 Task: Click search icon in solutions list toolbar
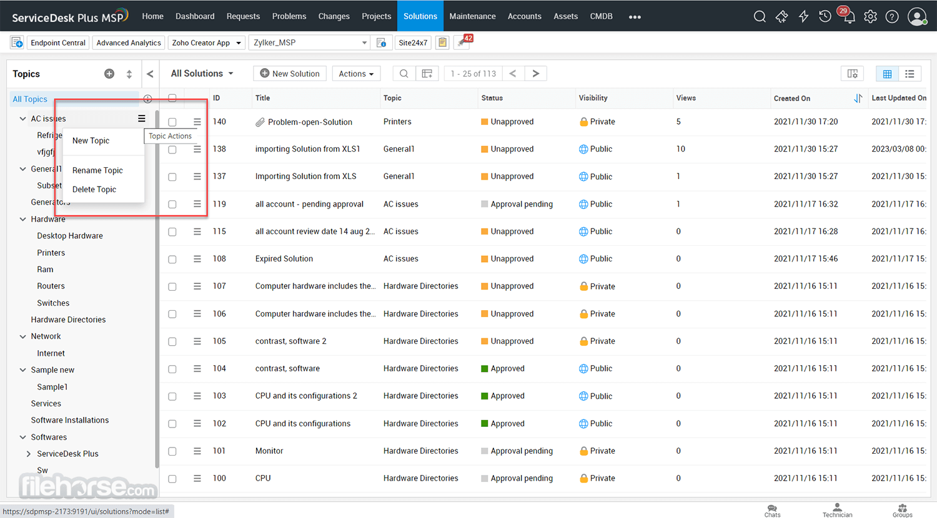pos(404,74)
